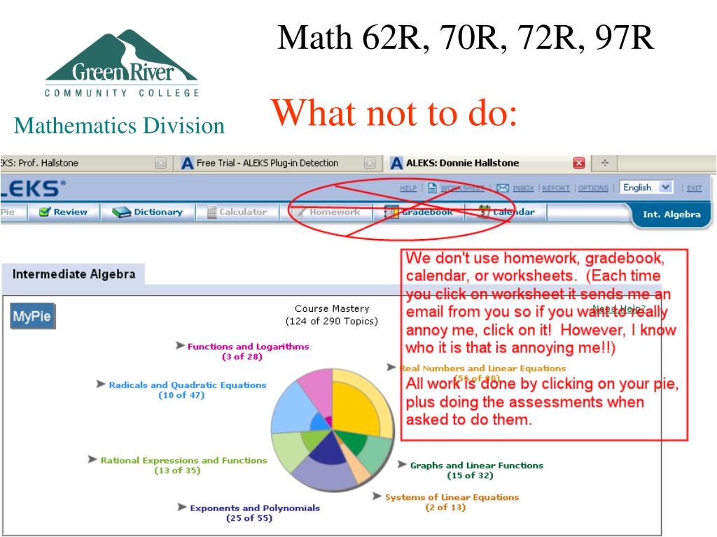Viewport: 717px width, 537px height.
Task: Open the INBOX link
Action: [x=523, y=188]
